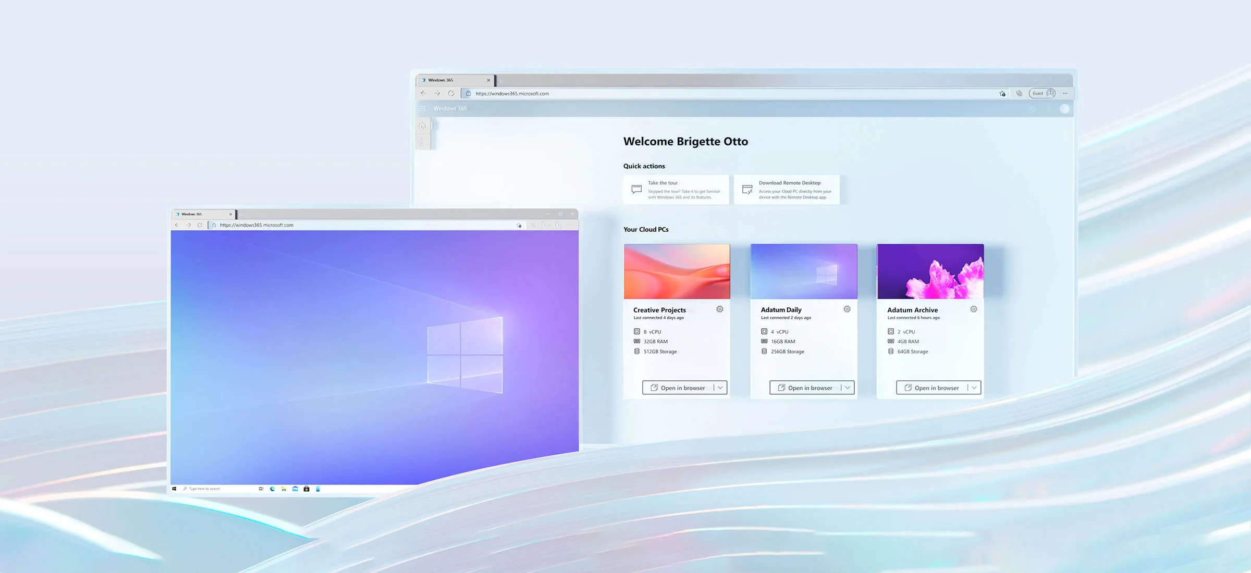This screenshot has width=1251, height=573.
Task: Click the Adatum Daily wallpaper thumbnail
Action: [x=804, y=271]
